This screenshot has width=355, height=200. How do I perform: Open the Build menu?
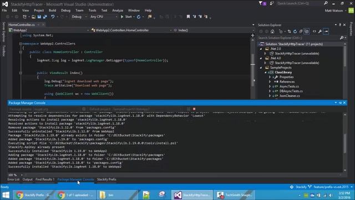point(52,11)
